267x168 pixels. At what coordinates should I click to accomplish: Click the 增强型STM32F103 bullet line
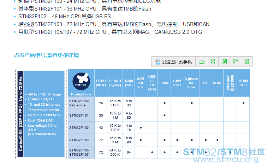(x=114, y=24)
